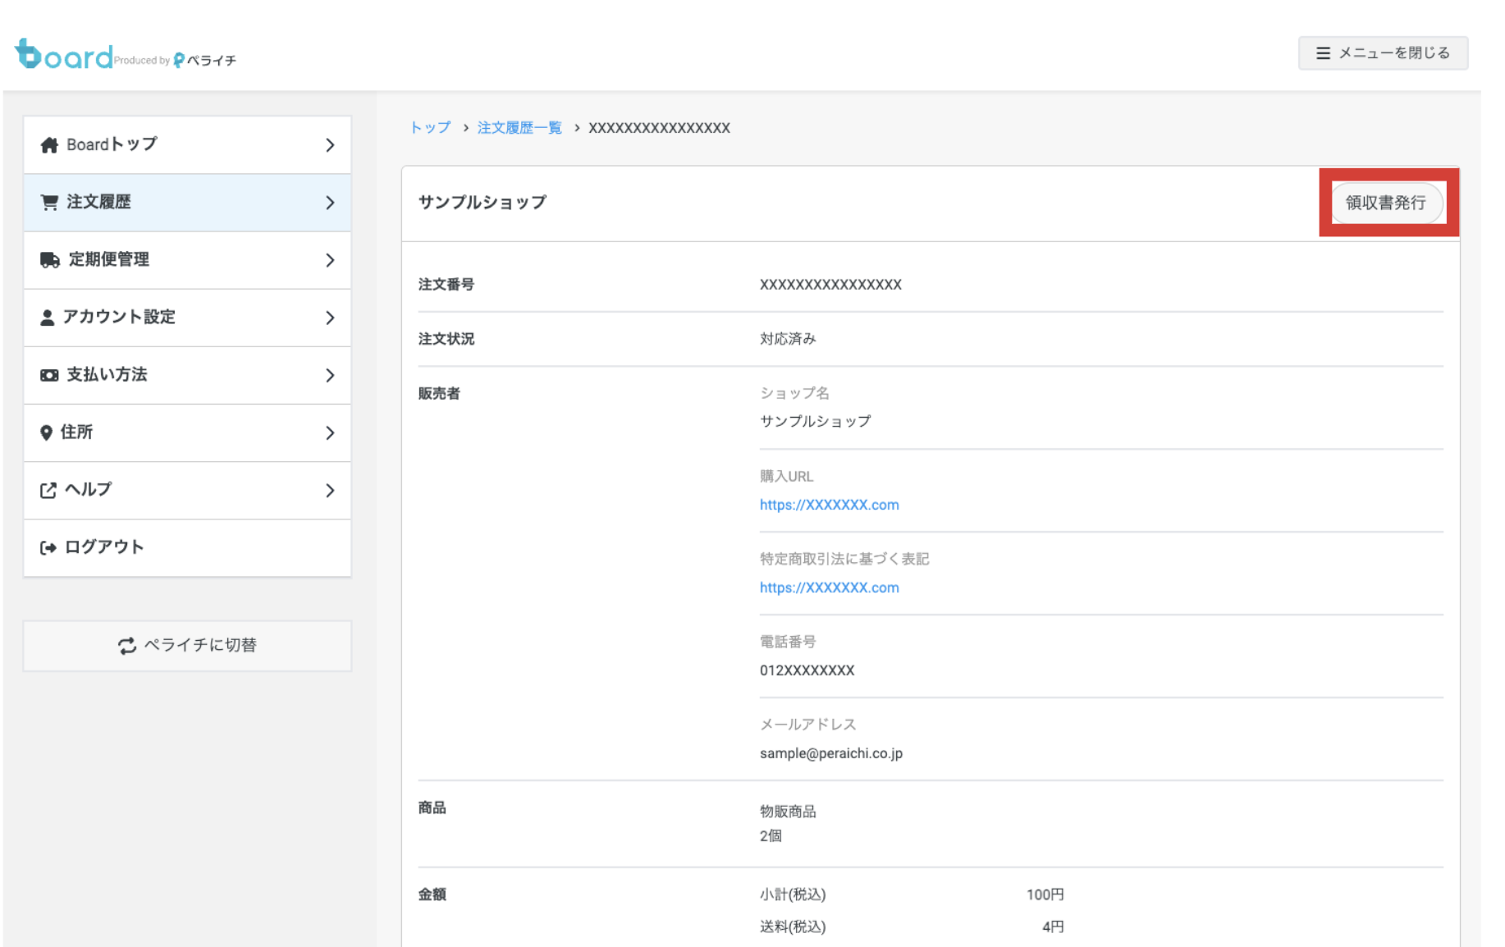
Task: Click the Board logo in the header
Action: pos(64,55)
